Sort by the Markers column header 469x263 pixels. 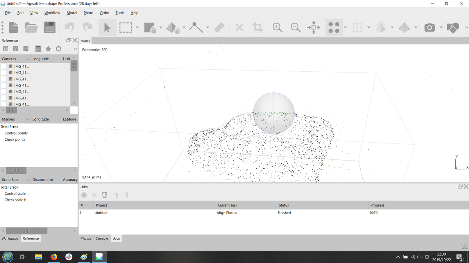click(x=15, y=119)
